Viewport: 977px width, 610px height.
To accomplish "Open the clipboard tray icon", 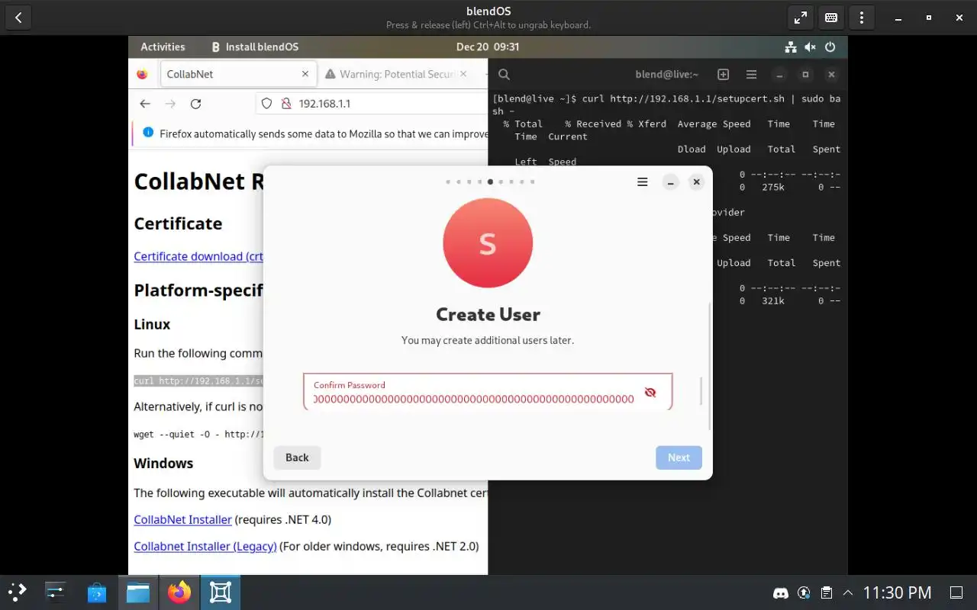I will [x=826, y=592].
